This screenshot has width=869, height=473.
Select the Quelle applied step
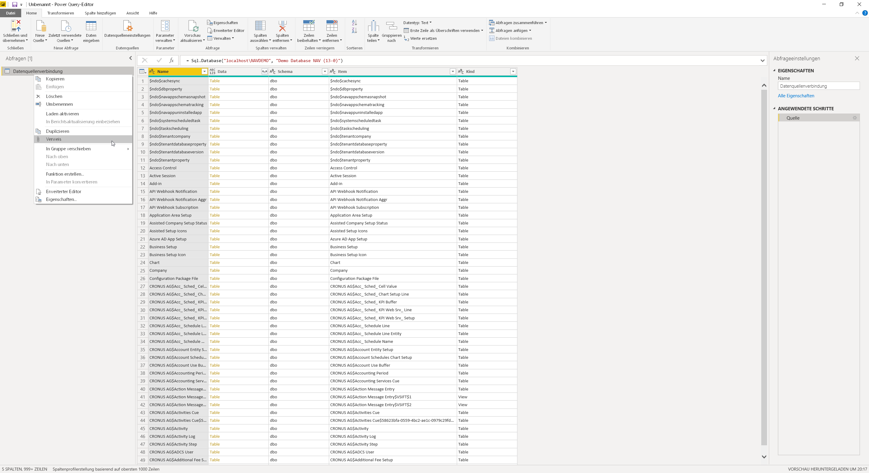coord(818,118)
